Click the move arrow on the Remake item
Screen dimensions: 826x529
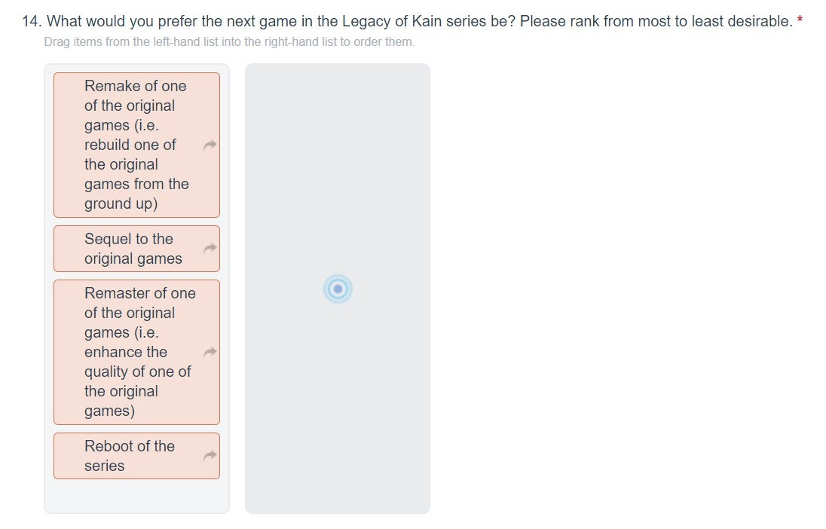(211, 145)
